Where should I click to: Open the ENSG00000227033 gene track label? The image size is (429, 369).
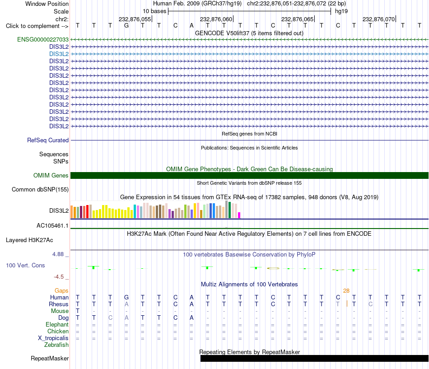click(43, 39)
